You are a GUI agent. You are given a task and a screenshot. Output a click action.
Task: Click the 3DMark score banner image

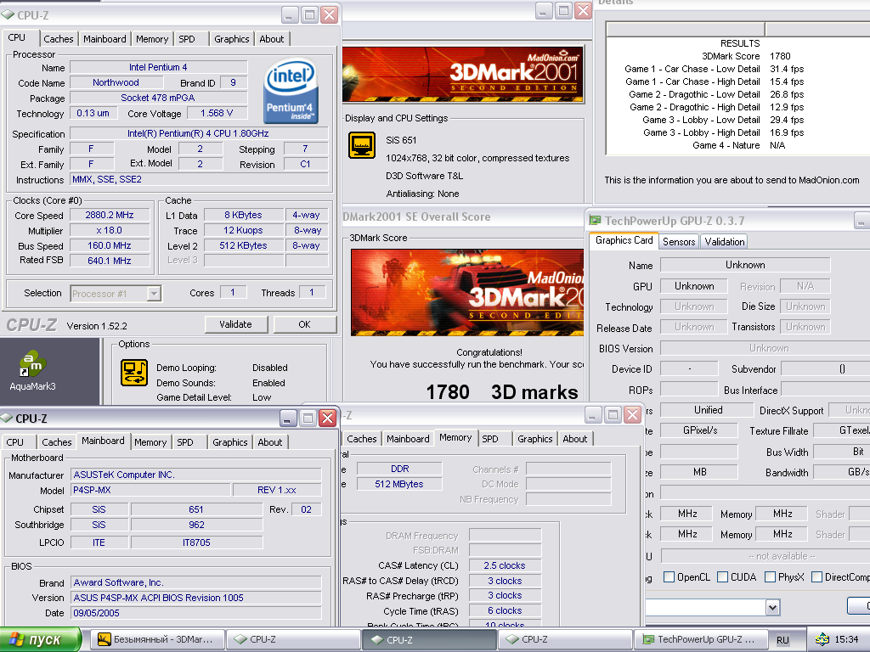467,292
